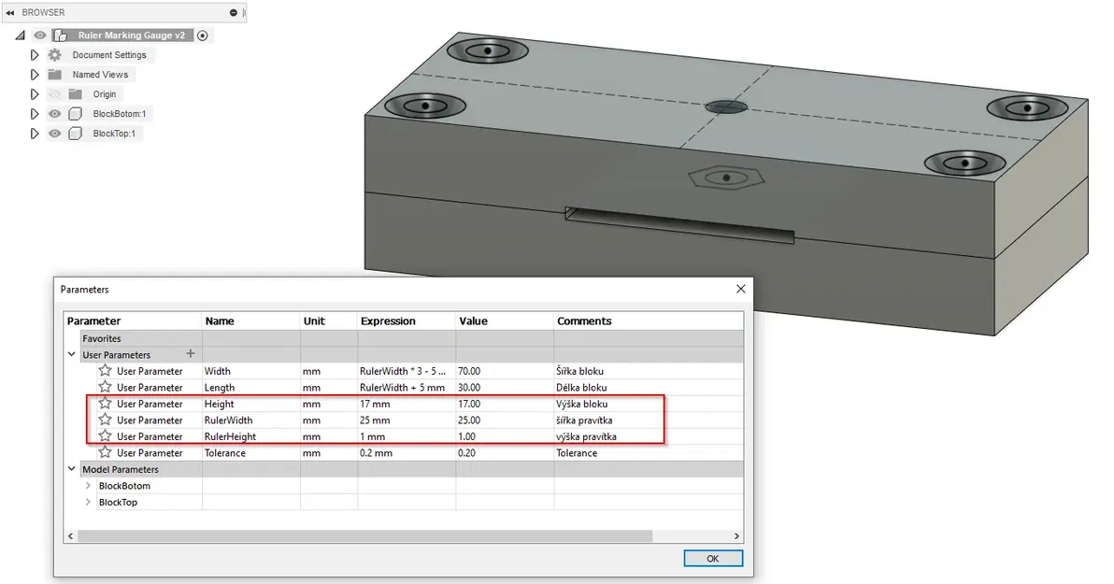The width and height of the screenshot is (1114, 584).
Task: Edit the '25 mm' RulerWidth expression
Action: coord(407,420)
